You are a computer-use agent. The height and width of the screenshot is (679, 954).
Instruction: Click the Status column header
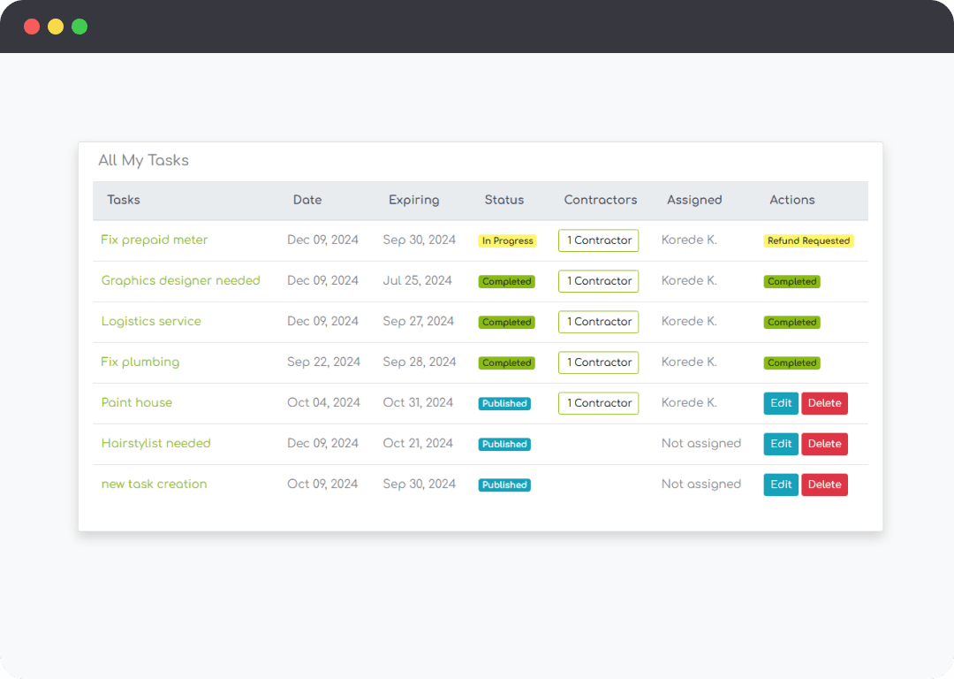point(503,200)
